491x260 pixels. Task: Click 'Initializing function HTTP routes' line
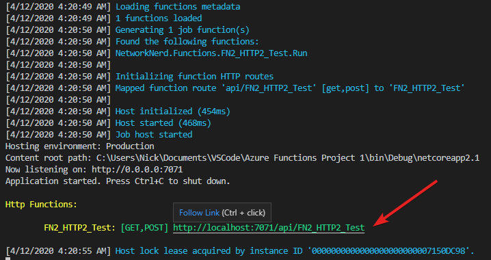click(x=194, y=77)
